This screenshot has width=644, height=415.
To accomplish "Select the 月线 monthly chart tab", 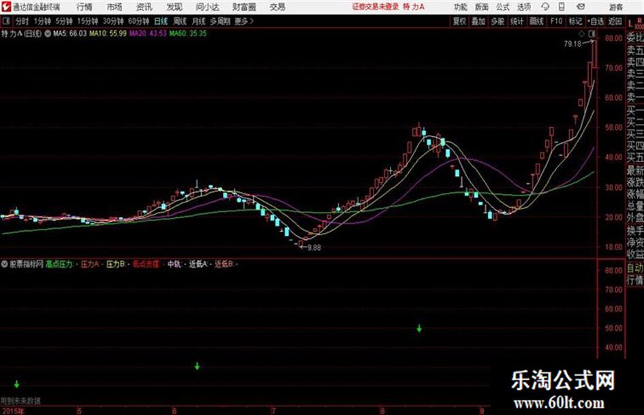I will pyautogui.click(x=199, y=21).
